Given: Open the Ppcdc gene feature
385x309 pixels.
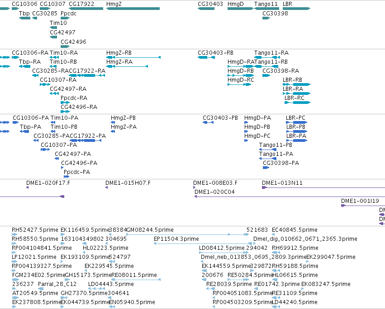Looking at the screenshot, I should (x=65, y=18).
